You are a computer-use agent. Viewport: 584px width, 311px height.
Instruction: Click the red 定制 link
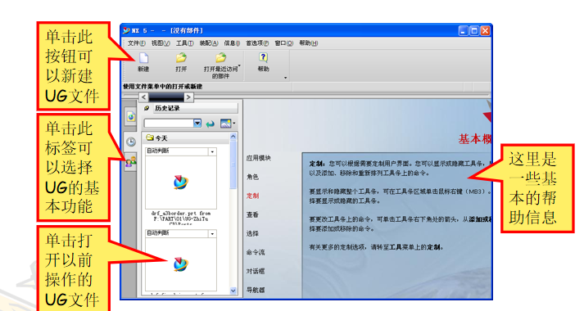(252, 196)
